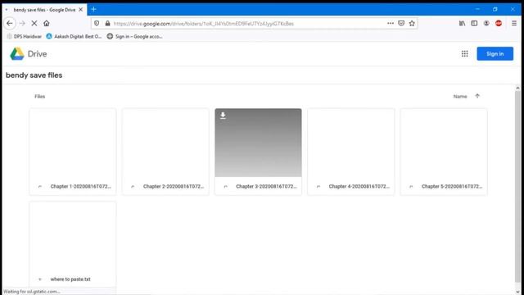Click the Chapter 4-20200816T072 file name
Screen dimensions: 524x295
tap(359, 186)
